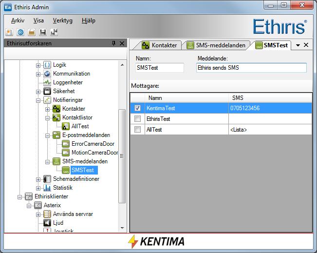Image resolution: width=317 pixels, height=253 pixels.
Task: Expand the Säkerhet tree node
Action: (38, 92)
